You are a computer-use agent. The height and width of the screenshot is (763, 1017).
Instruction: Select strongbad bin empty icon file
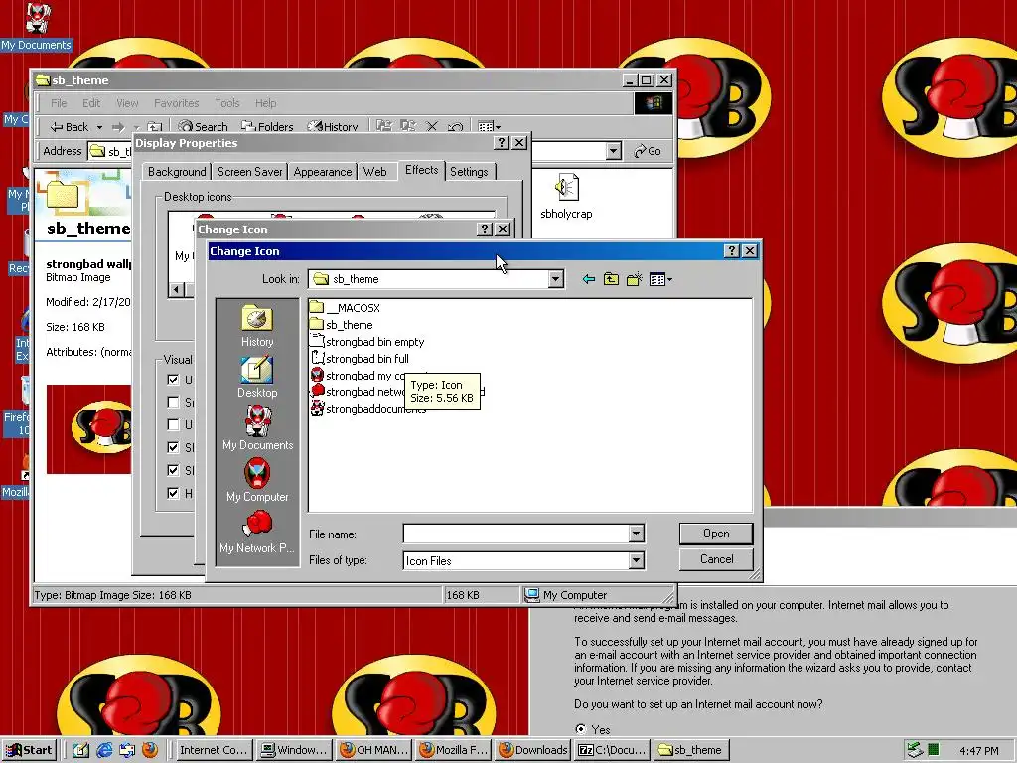click(x=367, y=342)
